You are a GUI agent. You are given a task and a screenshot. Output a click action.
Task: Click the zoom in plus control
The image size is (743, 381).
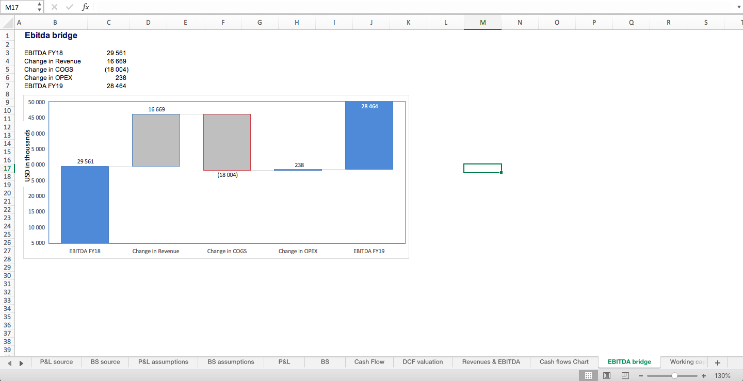click(x=704, y=376)
